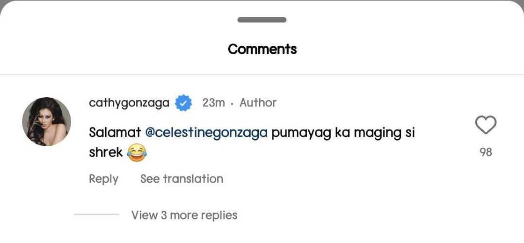Click See translation under the comment
Image resolution: width=524 pixels, height=243 pixels.
tap(182, 179)
